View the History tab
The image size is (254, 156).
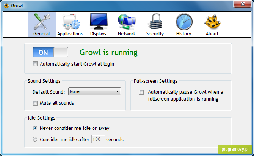click(x=184, y=25)
